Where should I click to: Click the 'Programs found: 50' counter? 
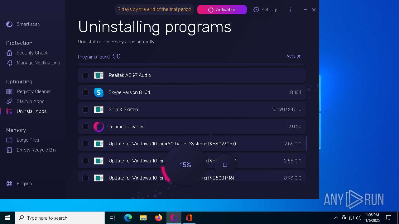(x=99, y=56)
